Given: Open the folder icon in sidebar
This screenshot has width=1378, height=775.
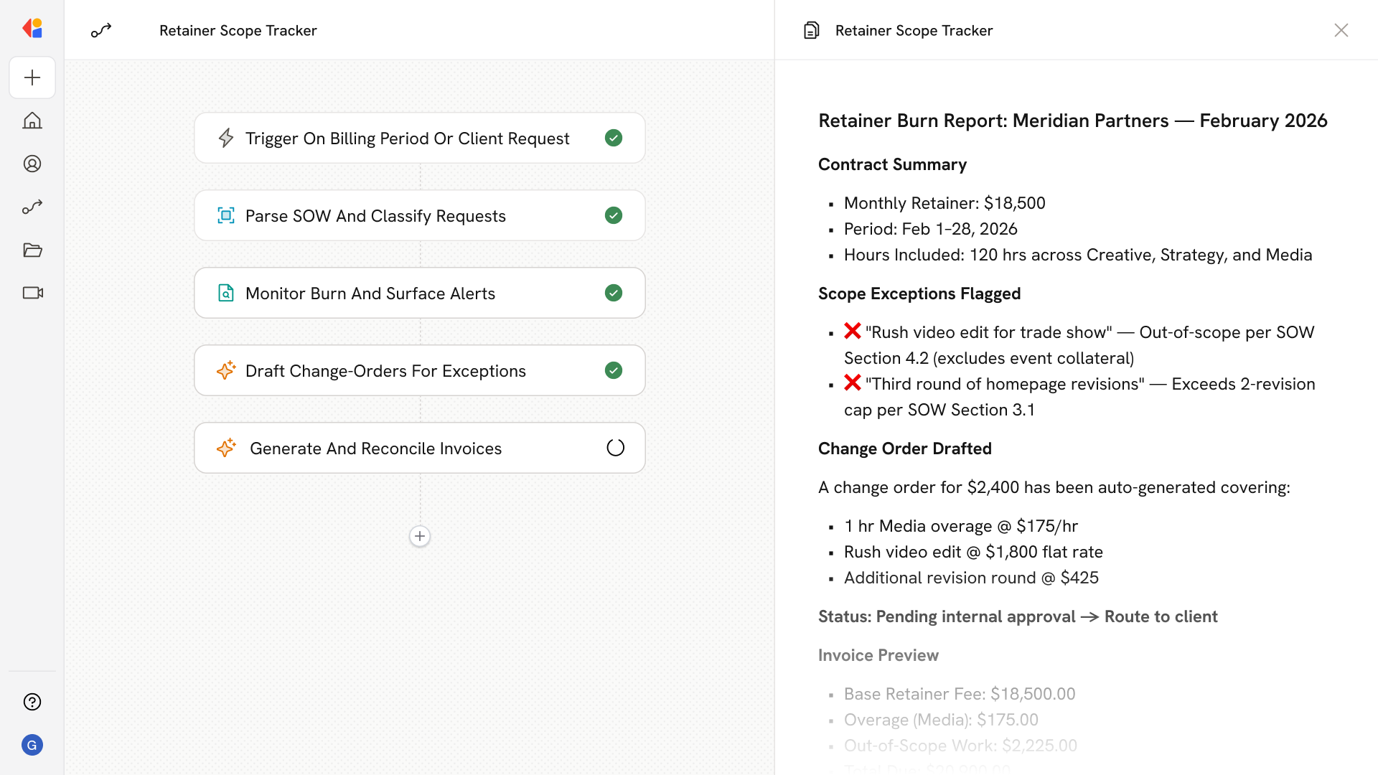Looking at the screenshot, I should (x=32, y=250).
